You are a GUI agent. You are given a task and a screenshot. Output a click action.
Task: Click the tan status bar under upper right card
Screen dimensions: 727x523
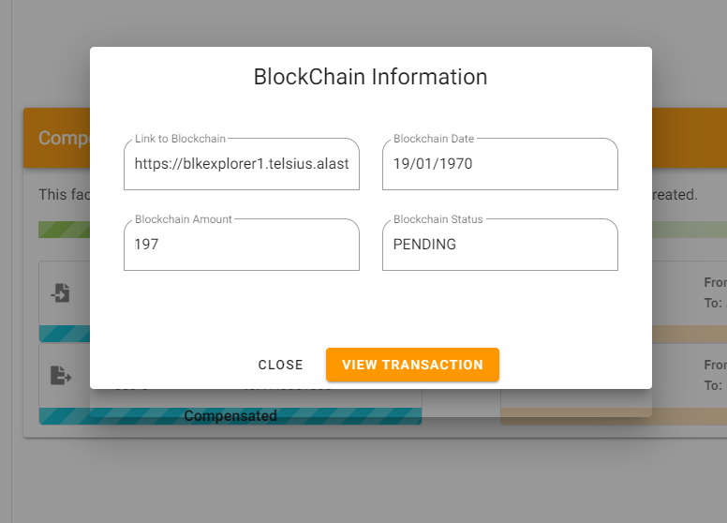[690, 334]
